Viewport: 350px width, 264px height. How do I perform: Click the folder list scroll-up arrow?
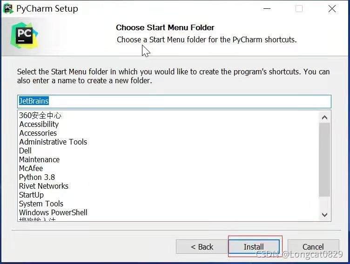pyautogui.click(x=324, y=117)
